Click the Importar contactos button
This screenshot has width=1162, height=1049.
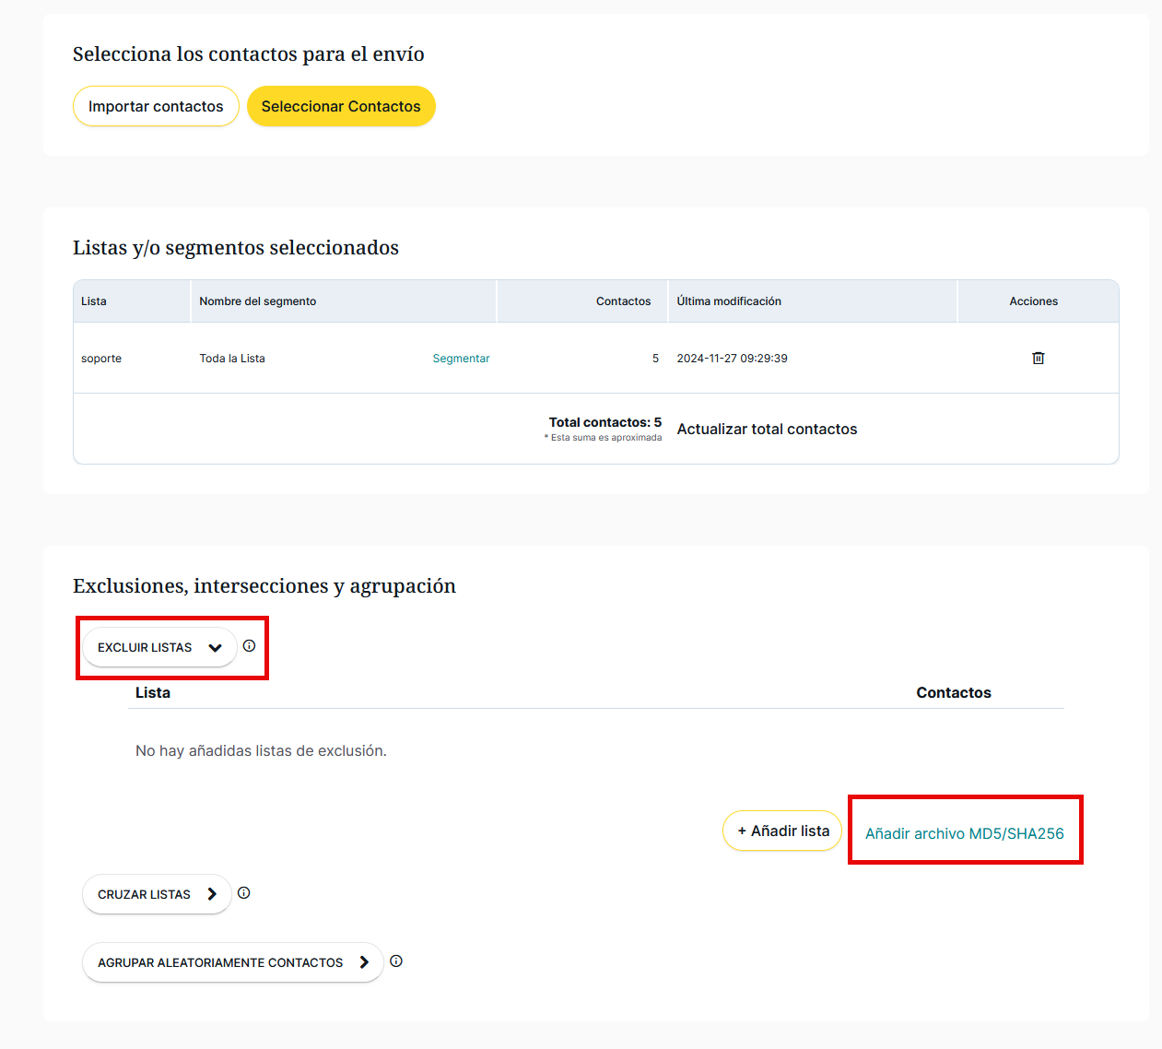156,107
